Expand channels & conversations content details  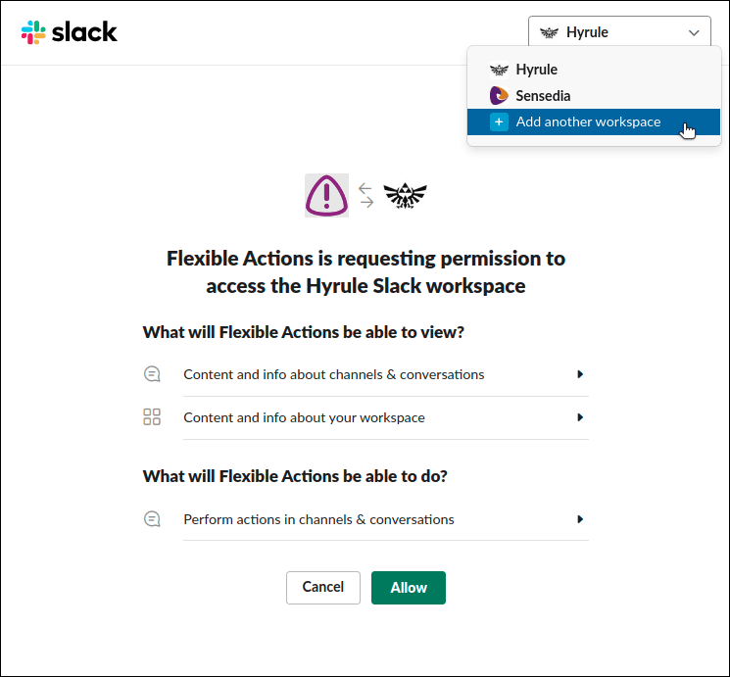click(580, 374)
